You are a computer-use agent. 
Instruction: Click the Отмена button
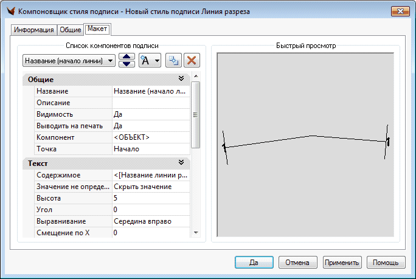pyautogui.click(x=298, y=263)
